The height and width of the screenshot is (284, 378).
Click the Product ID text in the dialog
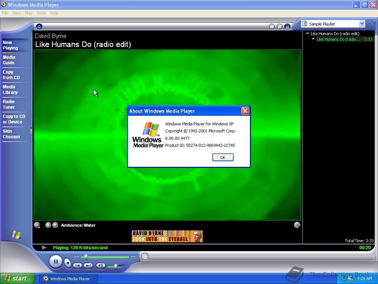tap(200, 145)
